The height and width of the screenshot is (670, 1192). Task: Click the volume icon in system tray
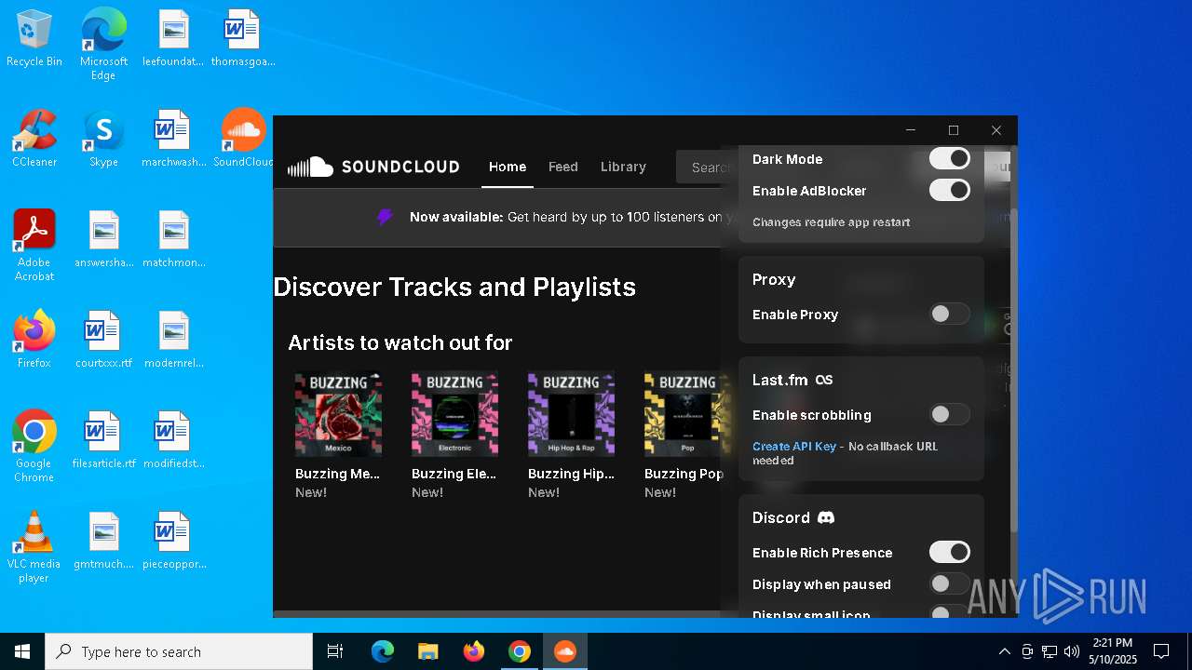(1072, 651)
